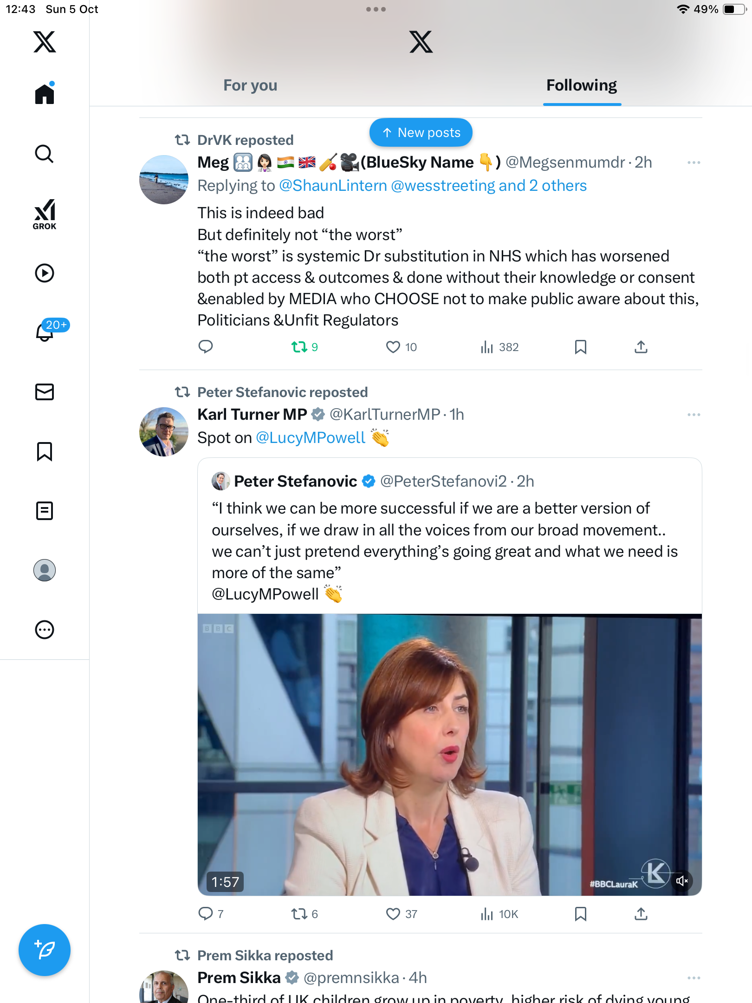
Task: Open the Lists icon in sidebar
Action: coord(45,510)
